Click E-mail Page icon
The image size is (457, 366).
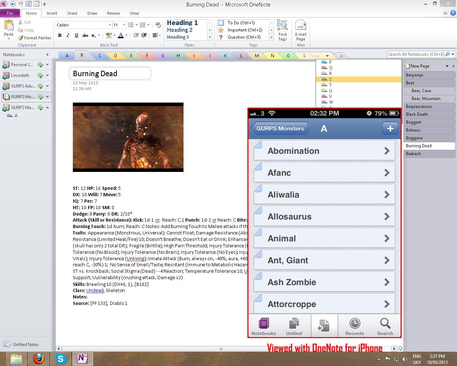point(301,31)
